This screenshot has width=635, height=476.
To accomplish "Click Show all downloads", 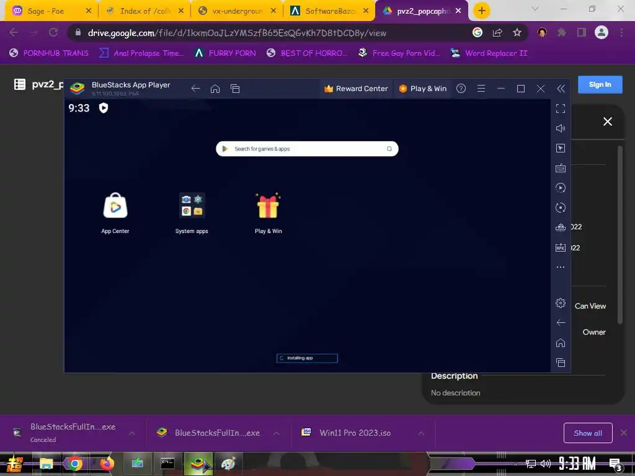I will pos(588,433).
